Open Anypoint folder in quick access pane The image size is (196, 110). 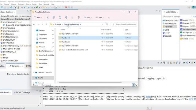42,47
